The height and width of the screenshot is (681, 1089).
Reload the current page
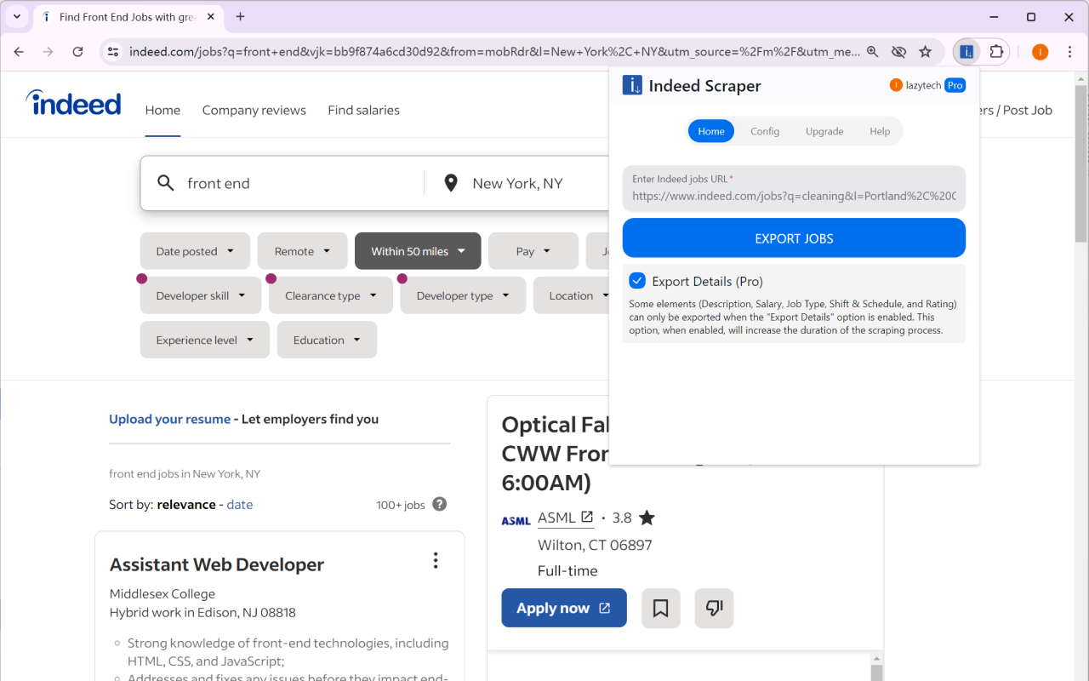coord(77,52)
